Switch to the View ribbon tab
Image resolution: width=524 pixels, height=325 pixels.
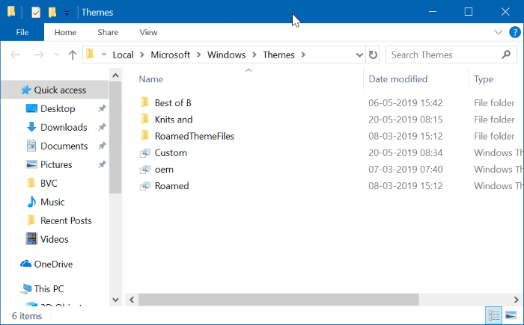click(148, 32)
